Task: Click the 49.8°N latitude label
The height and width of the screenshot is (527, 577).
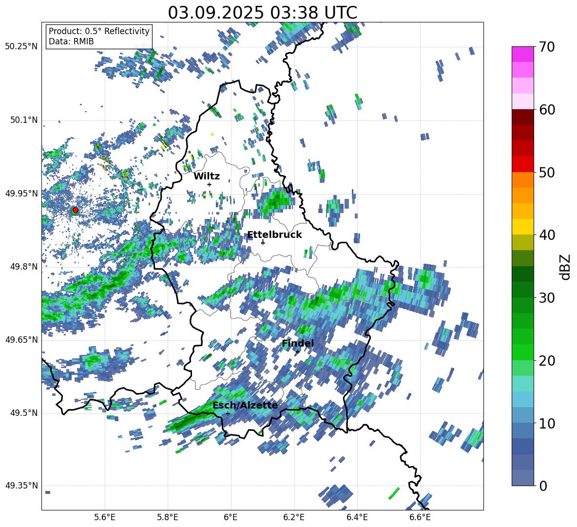Action: point(24,267)
